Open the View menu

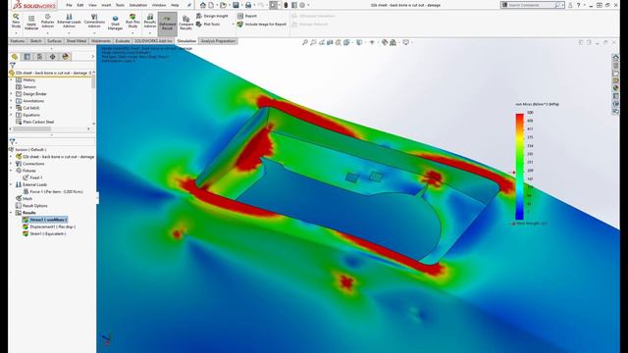pyautogui.click(x=92, y=5)
